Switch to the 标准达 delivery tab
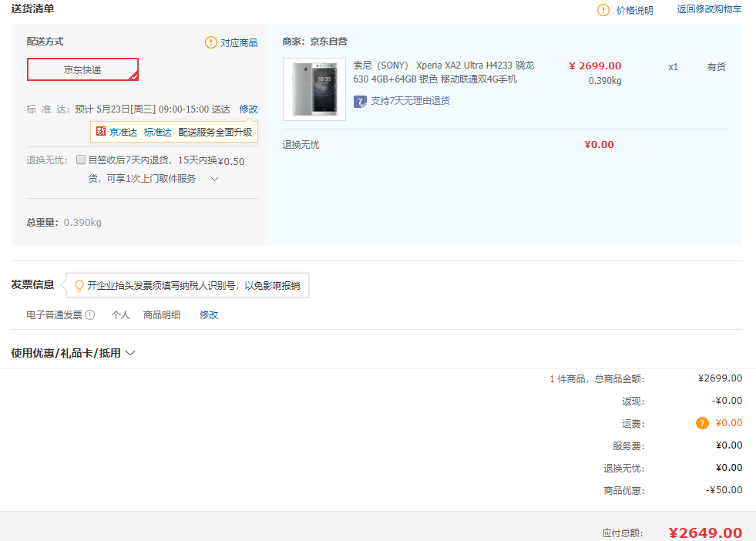 [x=157, y=131]
